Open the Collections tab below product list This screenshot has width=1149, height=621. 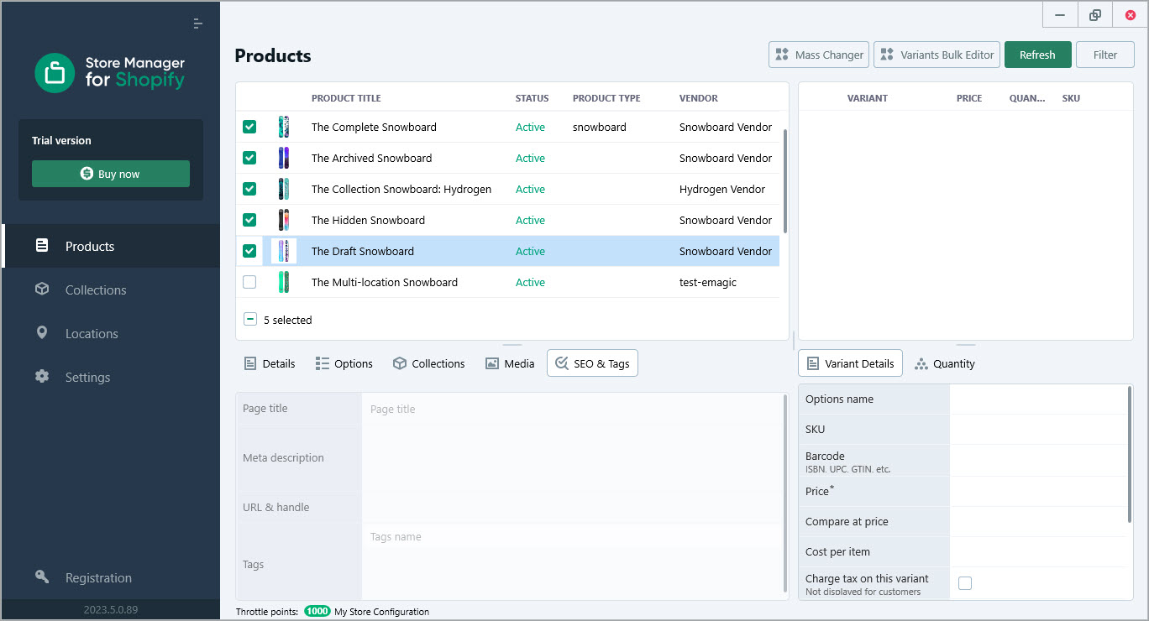[429, 363]
